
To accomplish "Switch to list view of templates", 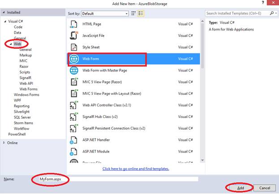I will [141, 13].
